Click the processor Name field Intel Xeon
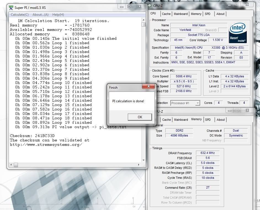The image size is (260, 210). coord(199,25)
